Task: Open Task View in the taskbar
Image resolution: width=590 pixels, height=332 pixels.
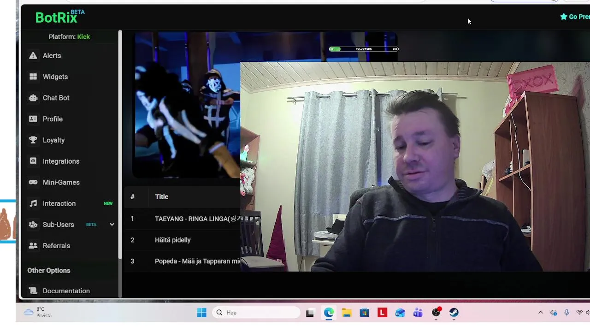Action: pos(310,313)
